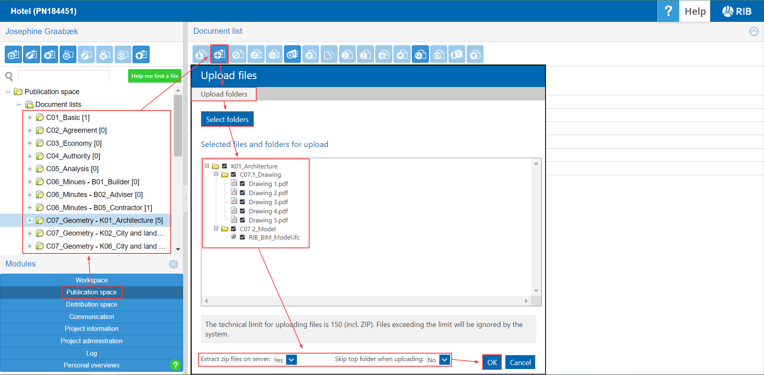Screen dimensions: 764x375
Task: Click the green question mark icon beside Personal overviews
Action: click(175, 365)
